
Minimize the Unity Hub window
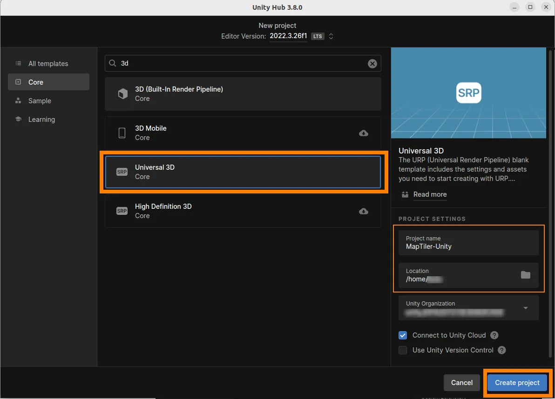514,7
